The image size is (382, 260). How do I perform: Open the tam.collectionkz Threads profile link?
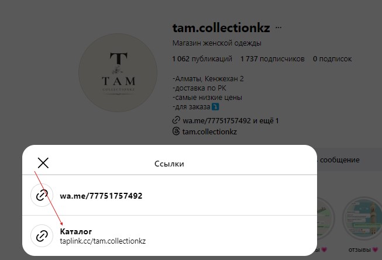(209, 131)
